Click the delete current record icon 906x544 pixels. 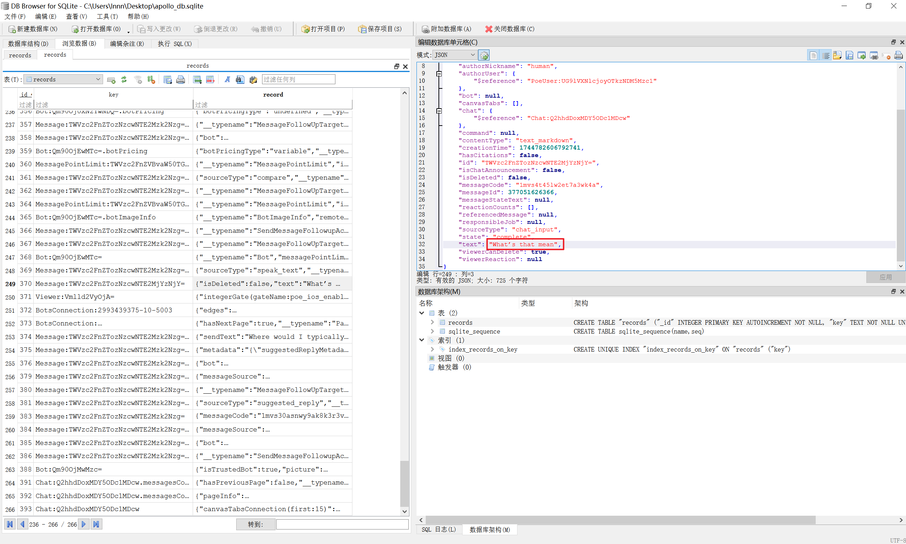210,80
